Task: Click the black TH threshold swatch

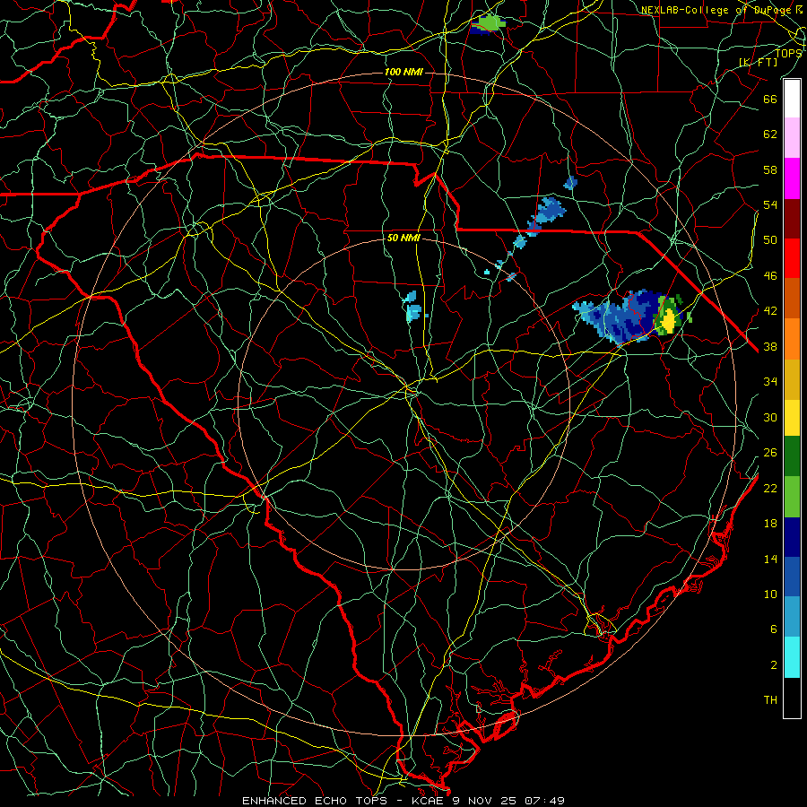Action: pos(792,698)
